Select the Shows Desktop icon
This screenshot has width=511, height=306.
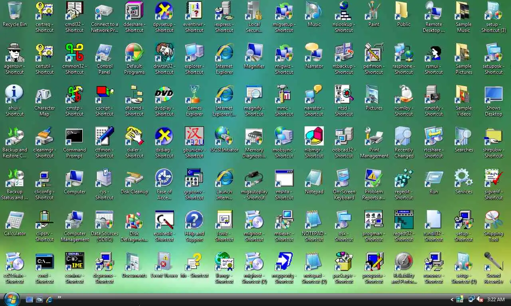pos(494,94)
